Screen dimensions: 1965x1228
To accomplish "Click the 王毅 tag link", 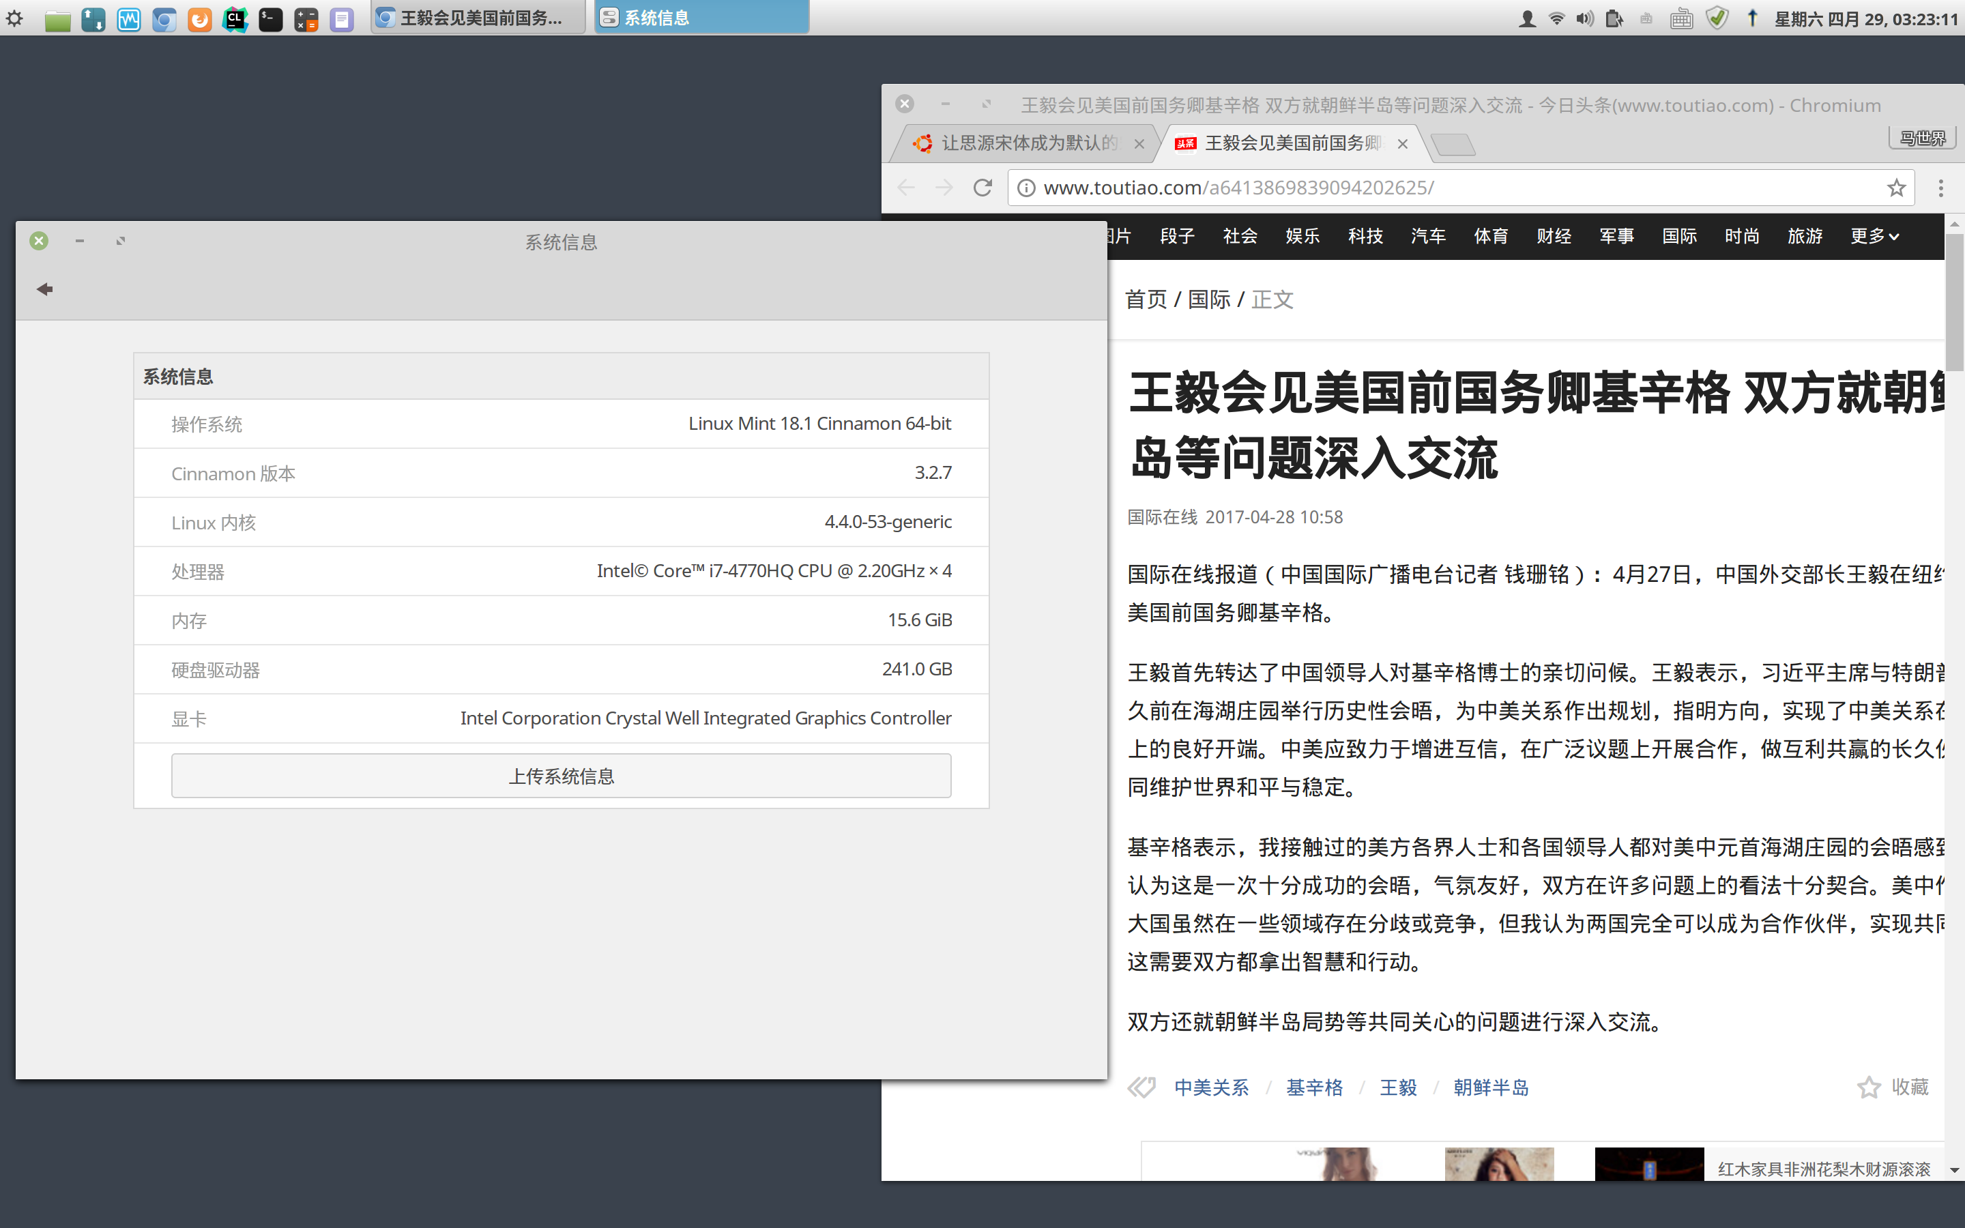I will [1398, 1087].
